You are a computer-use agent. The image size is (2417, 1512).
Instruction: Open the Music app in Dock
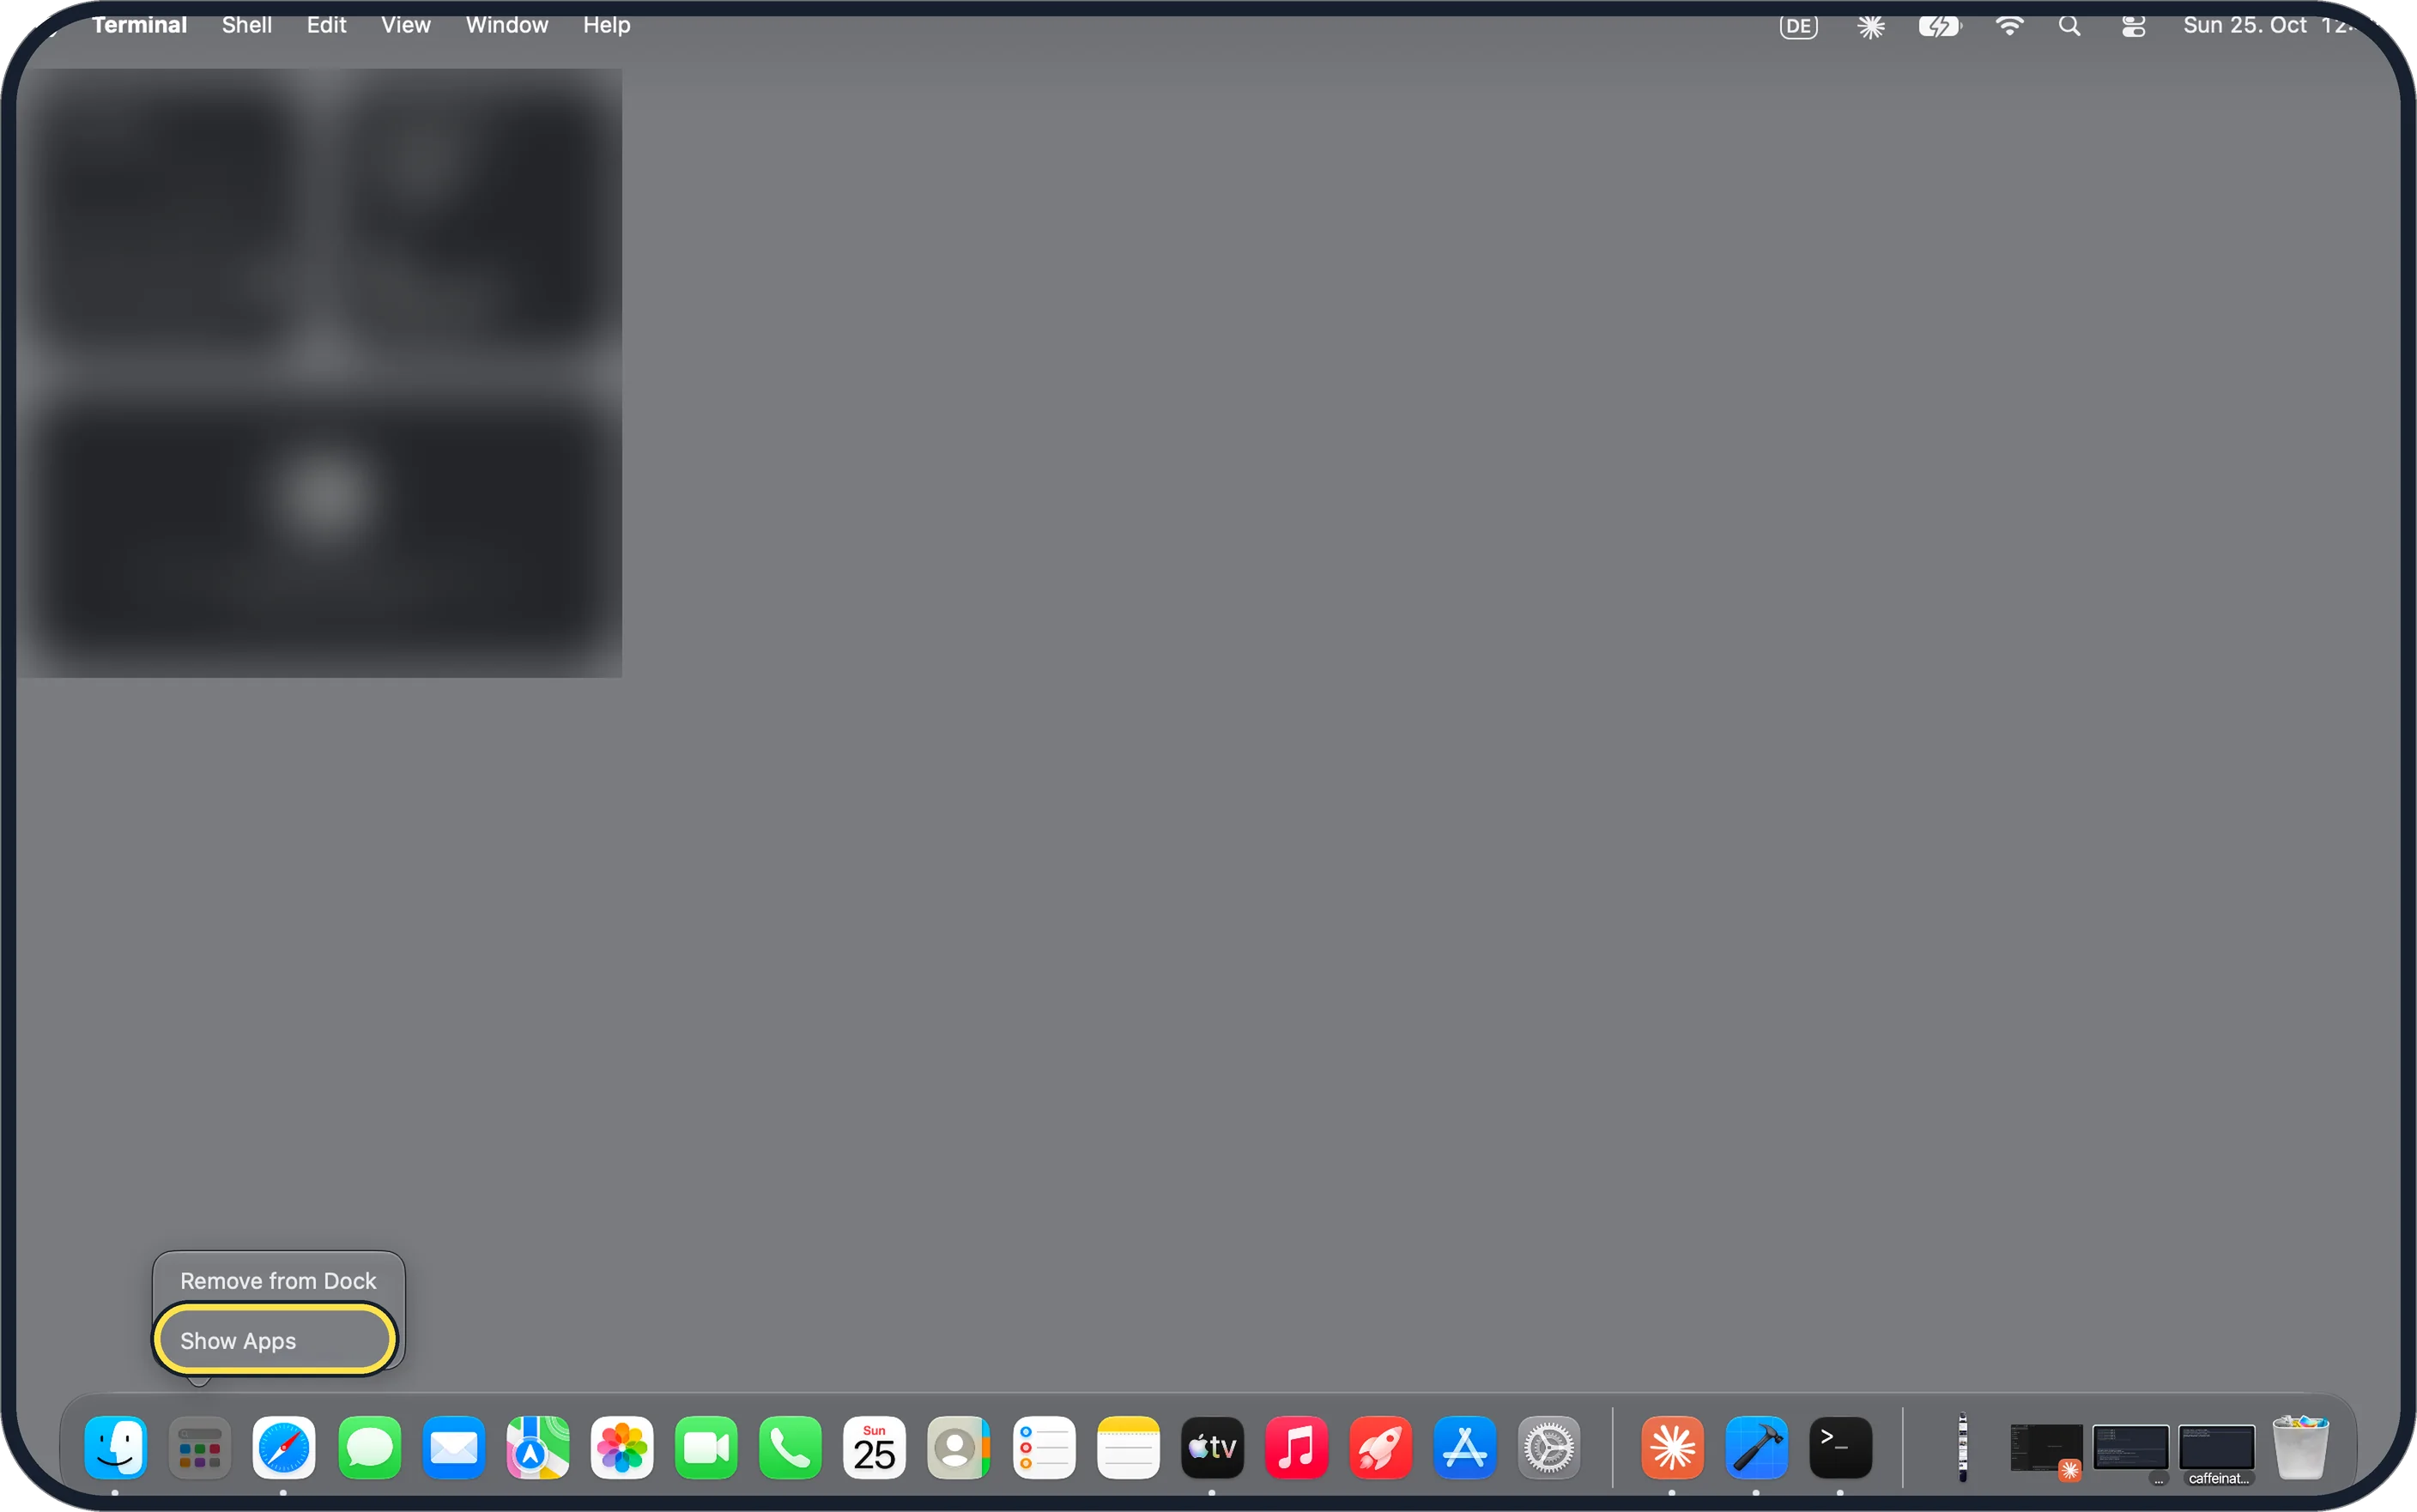point(1296,1447)
